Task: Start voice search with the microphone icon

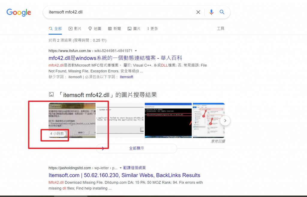Action: (211, 12)
